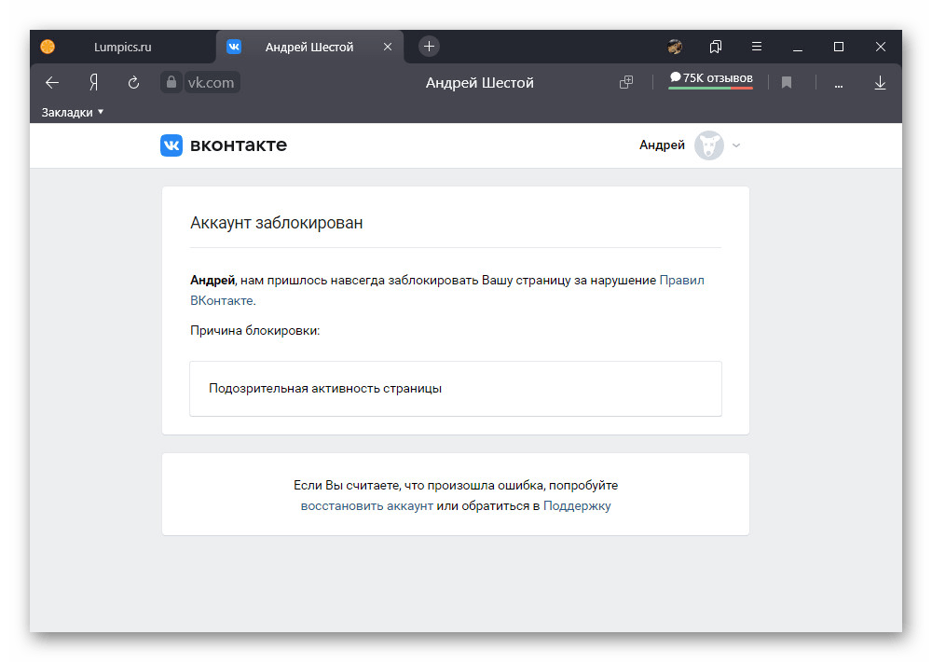
Task: Expand the Закладки bookmarks dropdown
Action: tap(73, 112)
